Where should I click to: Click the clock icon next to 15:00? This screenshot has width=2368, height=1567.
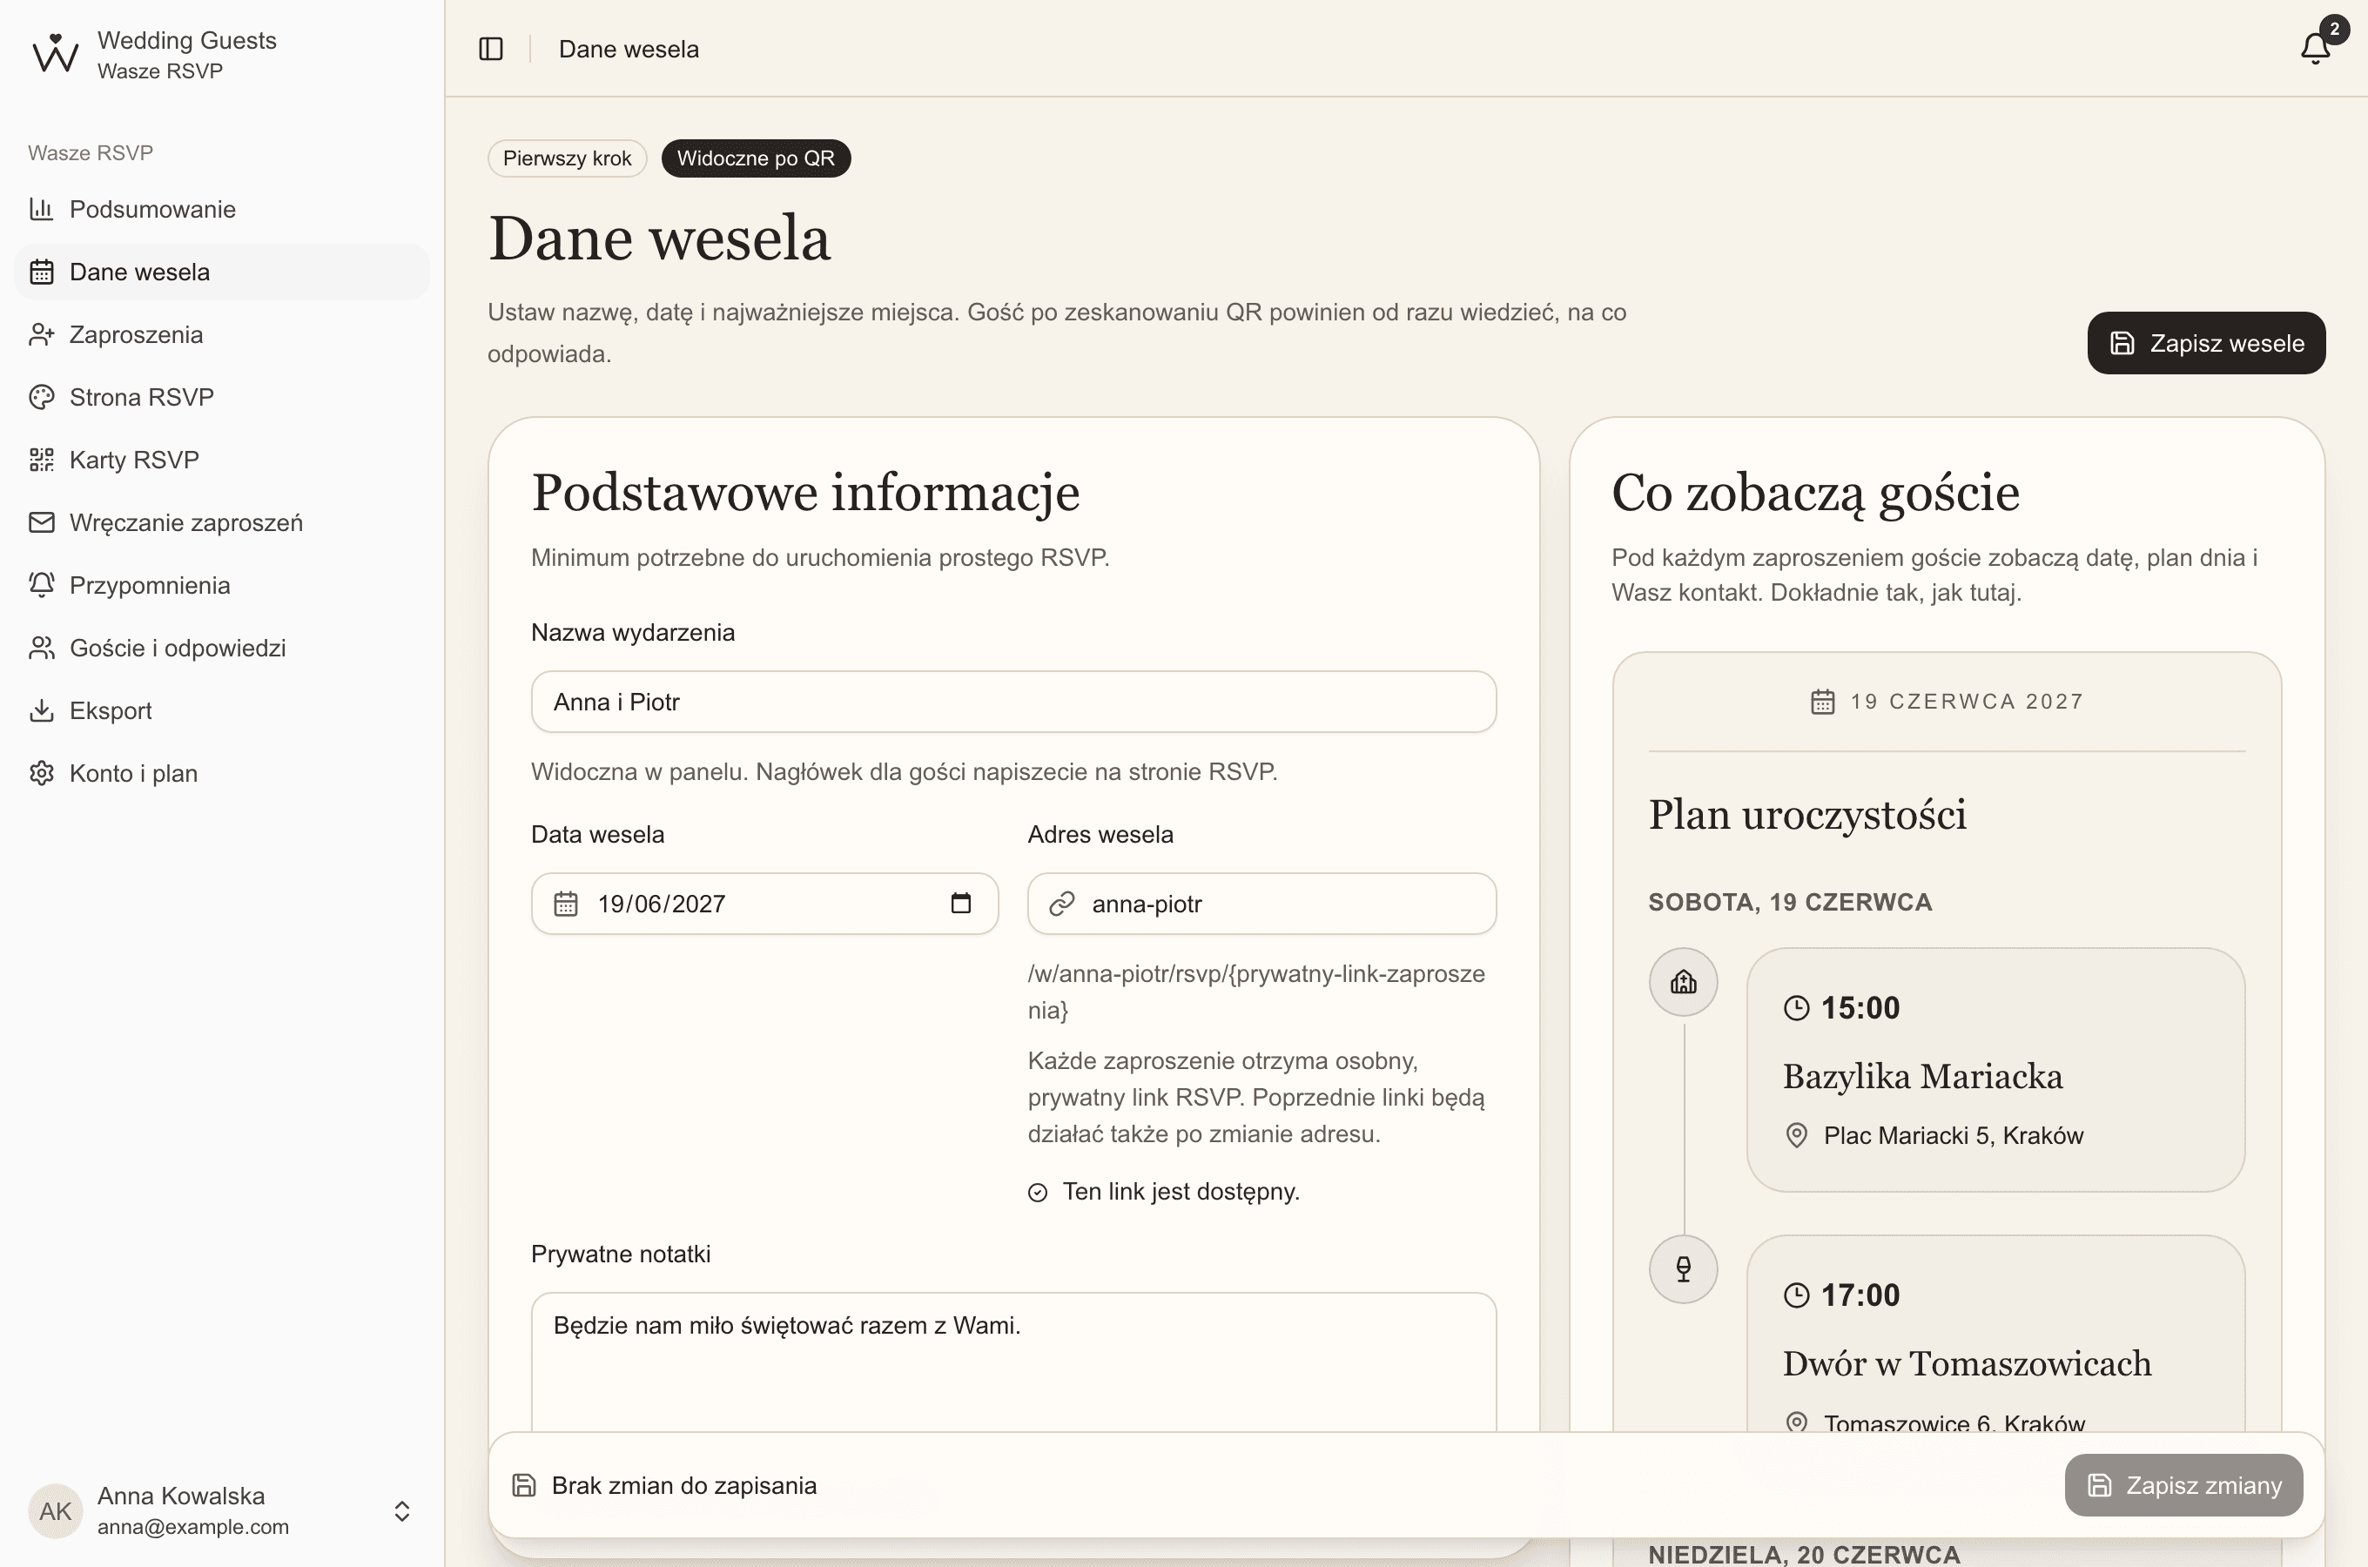coord(1797,1008)
